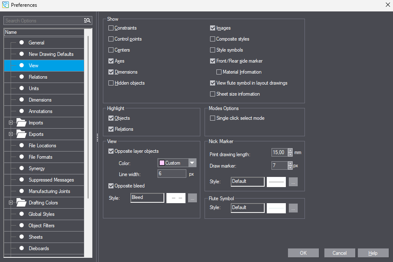Click the Line width input field
The image size is (393, 262).
click(172, 174)
